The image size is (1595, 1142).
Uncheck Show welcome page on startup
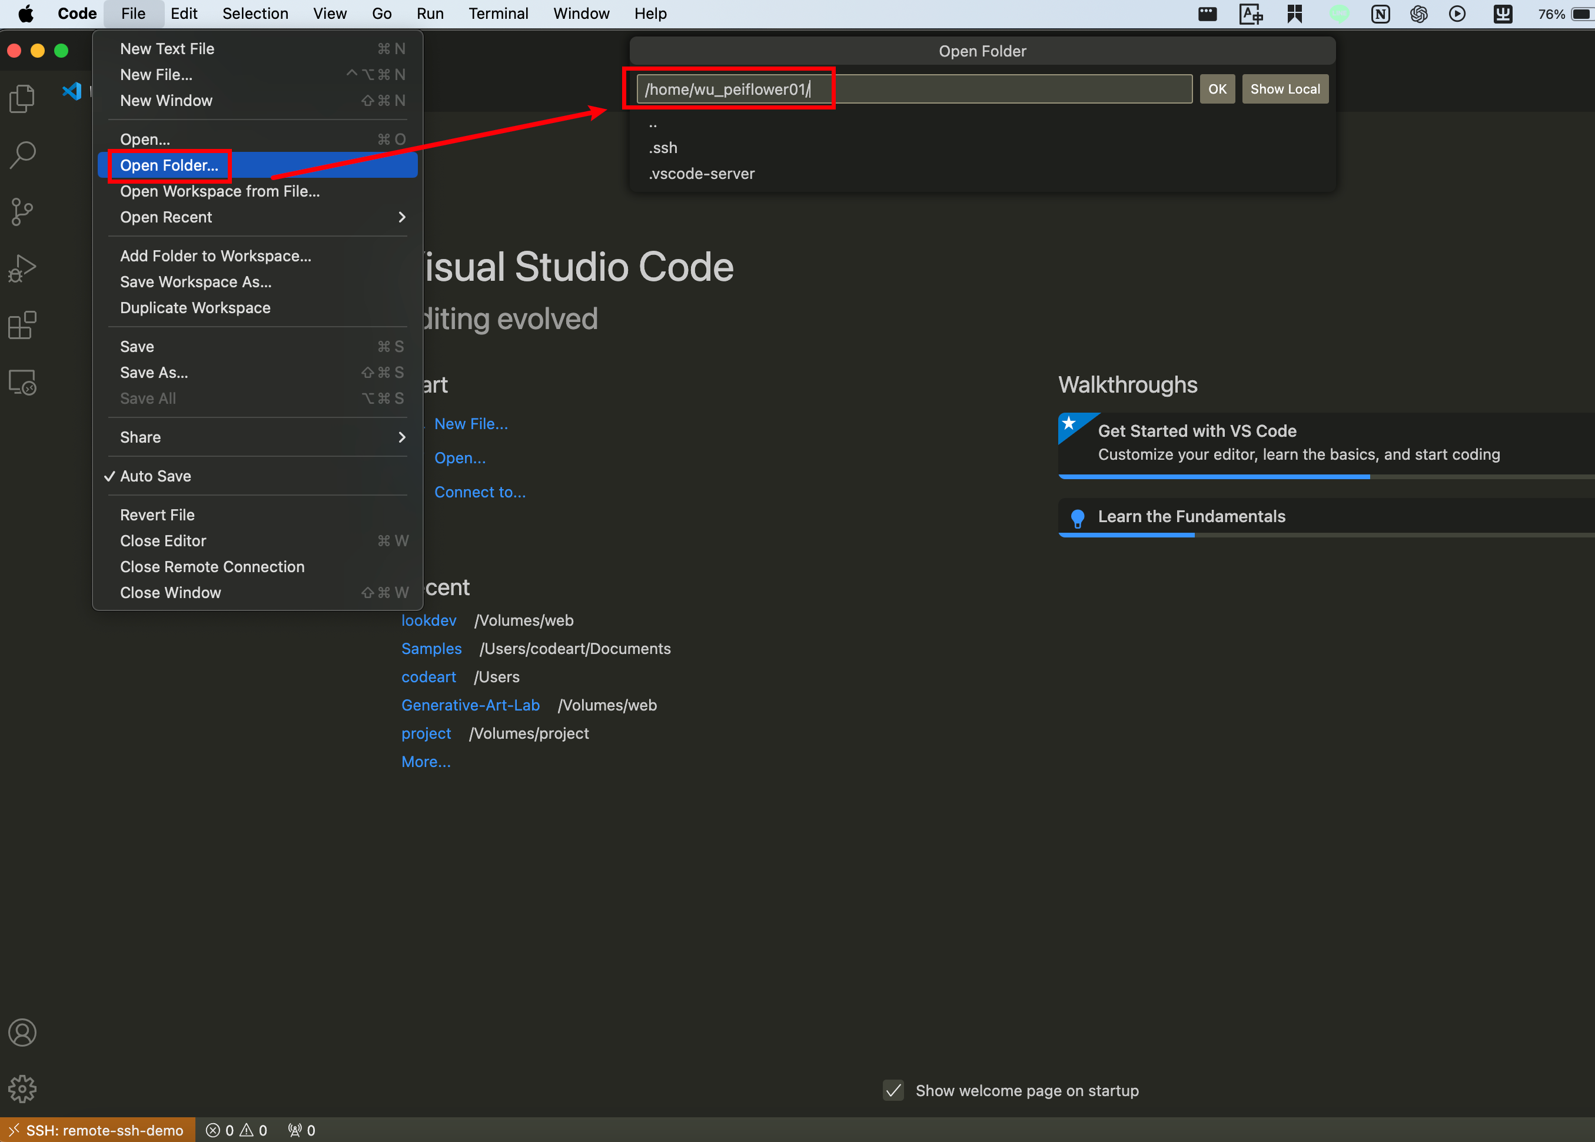[893, 1091]
